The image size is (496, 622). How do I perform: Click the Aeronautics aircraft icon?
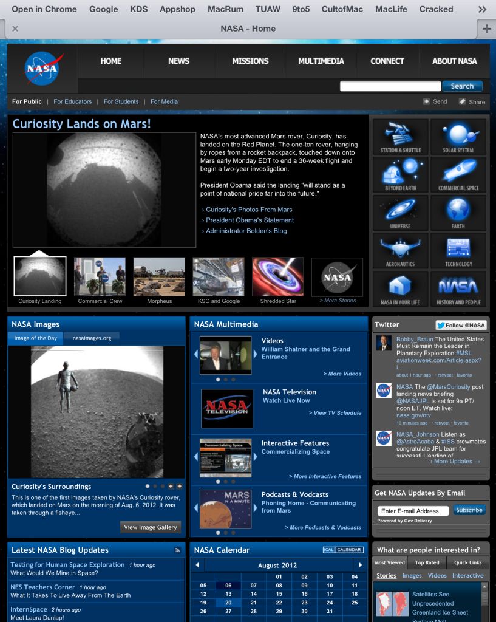coord(400,251)
